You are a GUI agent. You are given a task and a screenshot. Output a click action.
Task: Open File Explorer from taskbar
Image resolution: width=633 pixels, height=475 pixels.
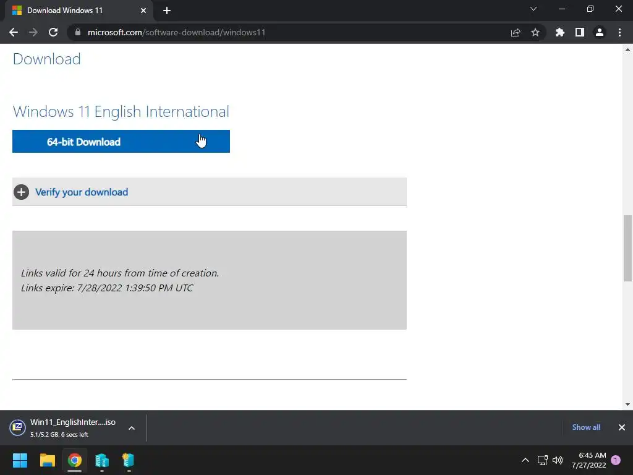pyautogui.click(x=47, y=460)
